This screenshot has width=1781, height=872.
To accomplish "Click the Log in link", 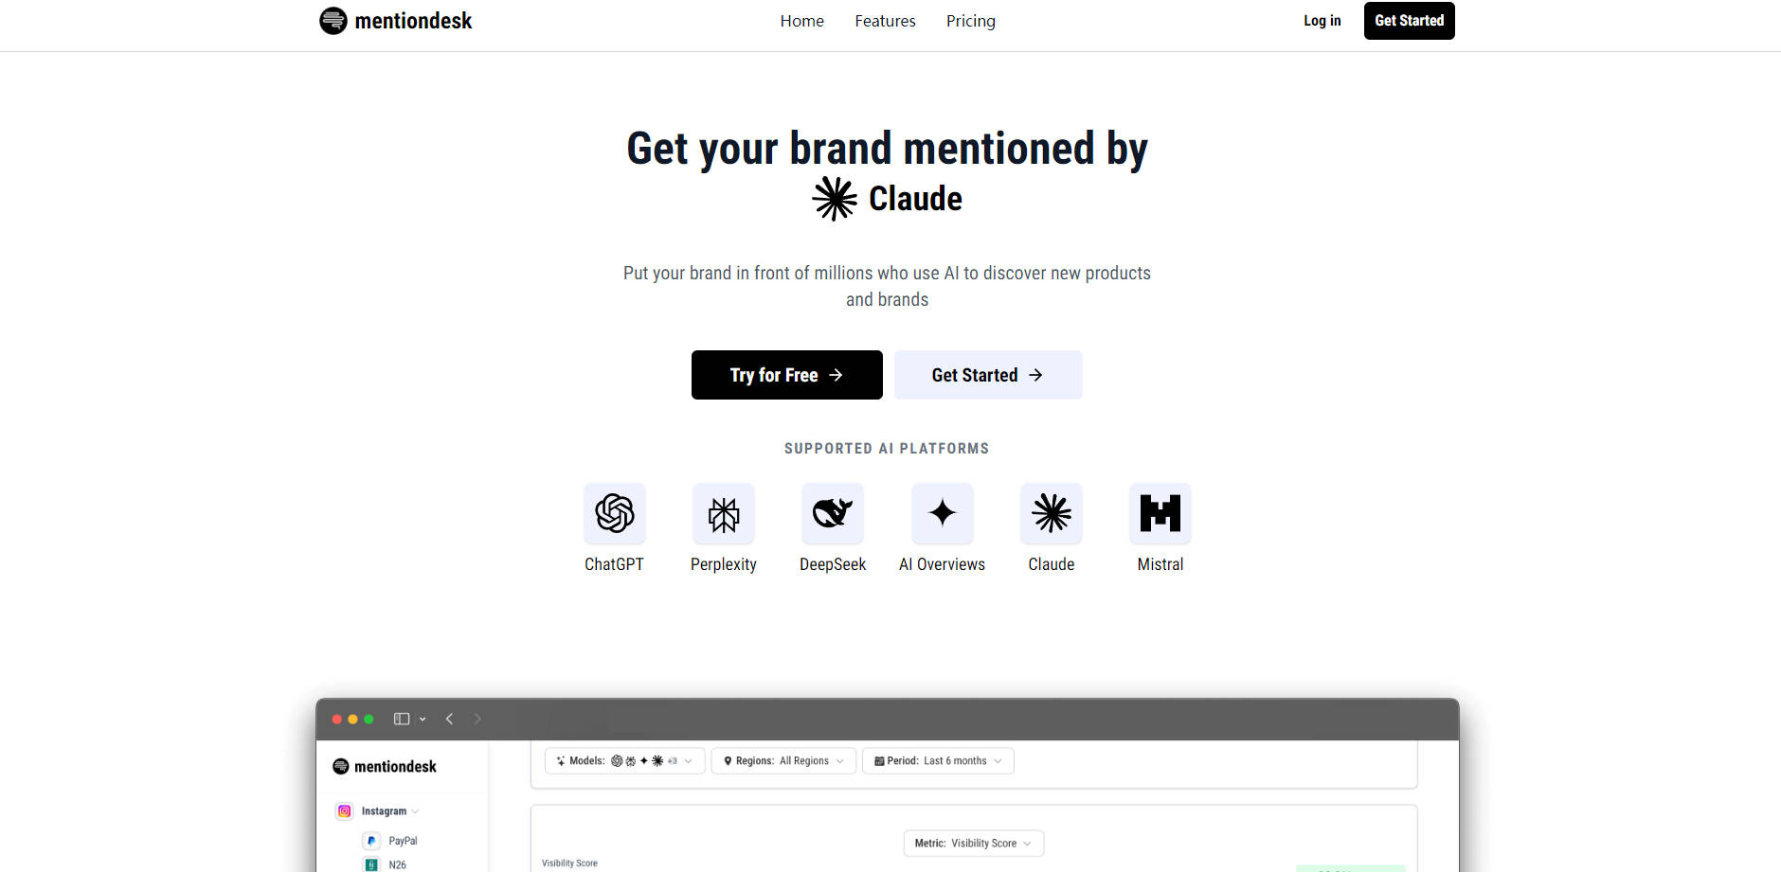I will coord(1322,21).
